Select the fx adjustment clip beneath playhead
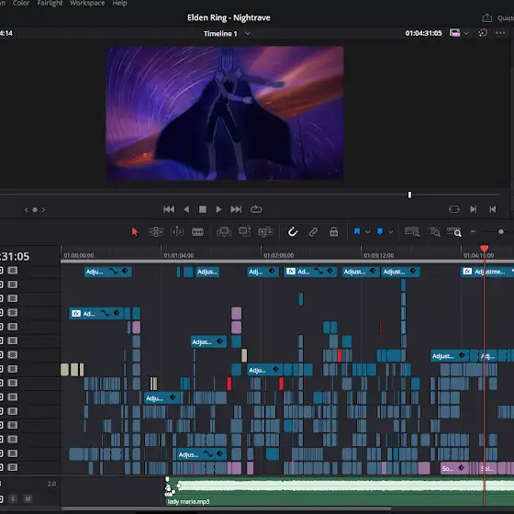 click(x=487, y=272)
